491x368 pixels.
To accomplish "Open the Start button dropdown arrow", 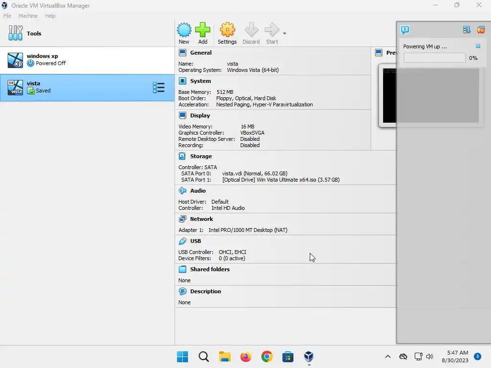I will 284,33.
